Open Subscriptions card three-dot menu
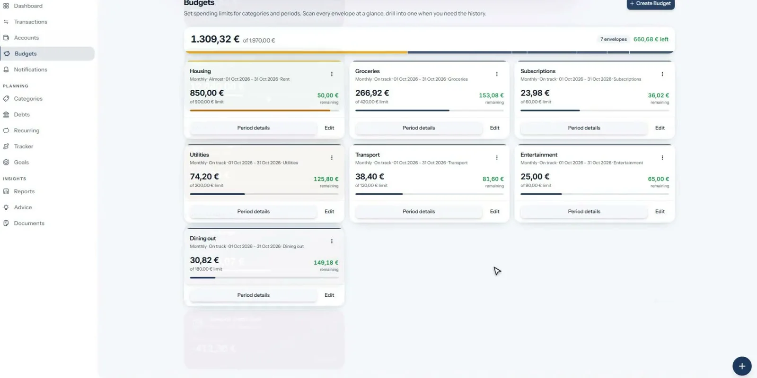The height and width of the screenshot is (378, 757). point(662,74)
